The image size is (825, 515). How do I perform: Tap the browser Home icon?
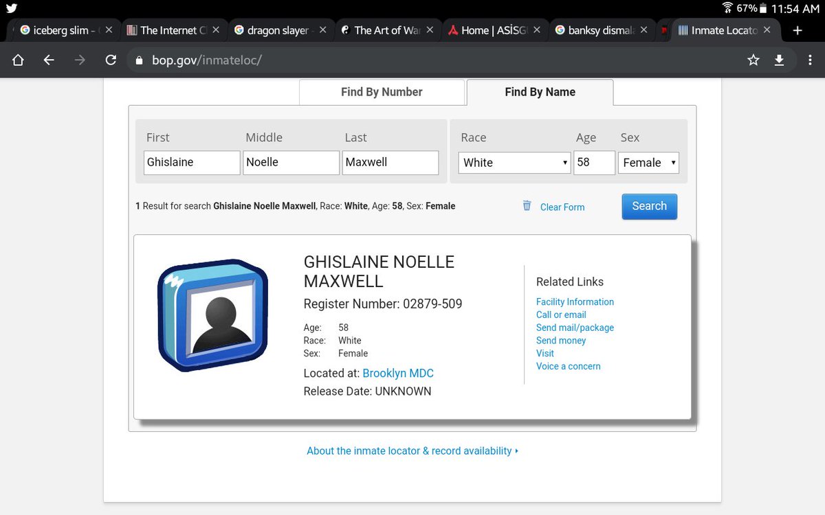[18, 60]
